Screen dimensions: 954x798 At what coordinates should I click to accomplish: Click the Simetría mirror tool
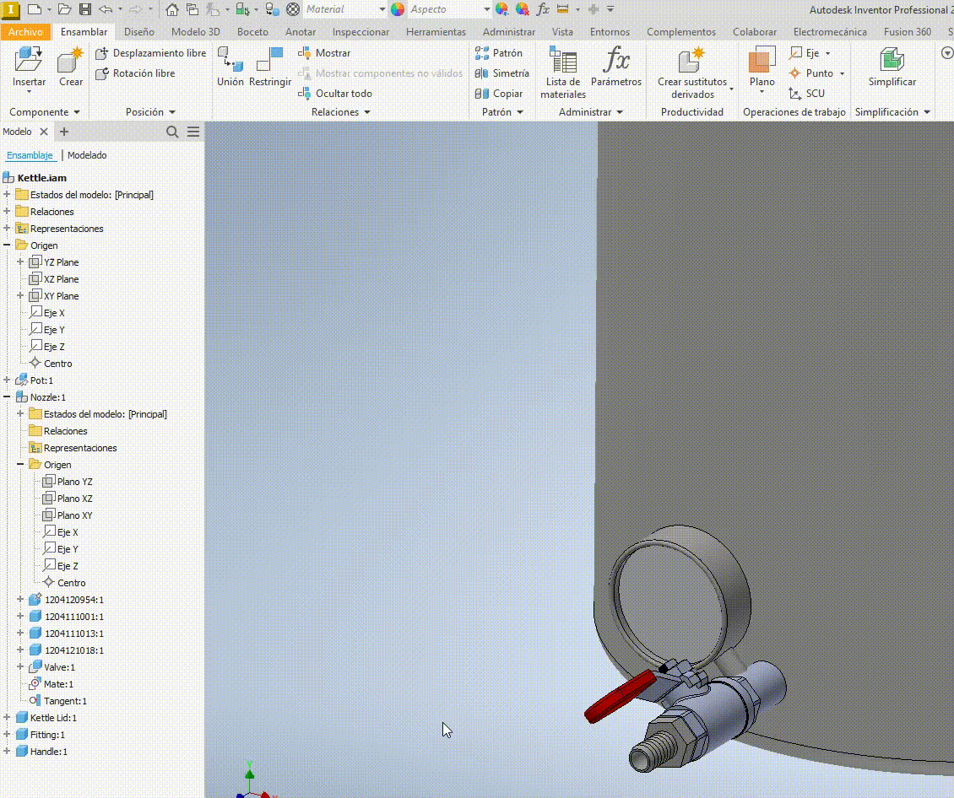[x=502, y=73]
